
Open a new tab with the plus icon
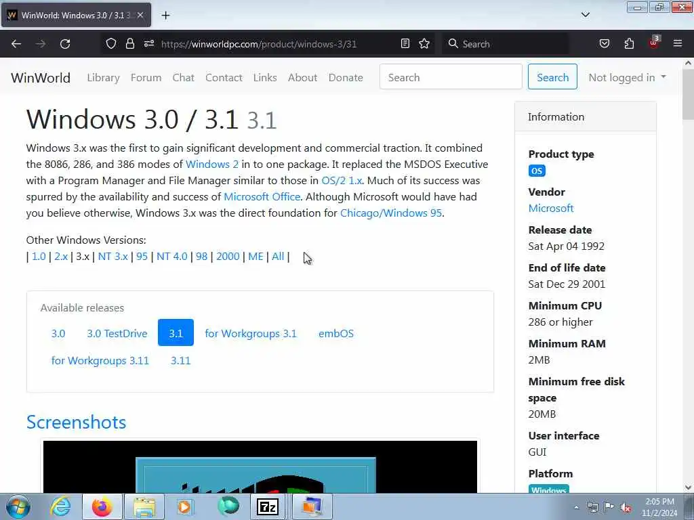tap(165, 16)
